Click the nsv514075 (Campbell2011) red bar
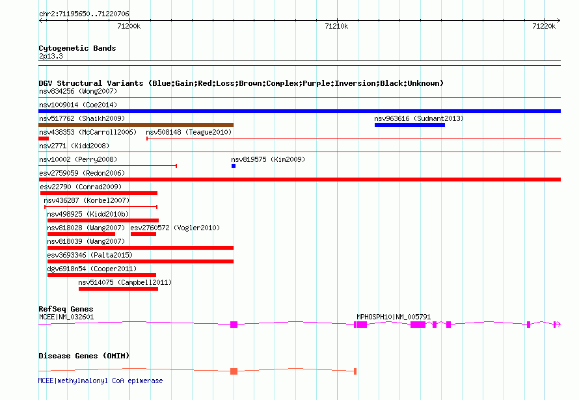 point(118,289)
